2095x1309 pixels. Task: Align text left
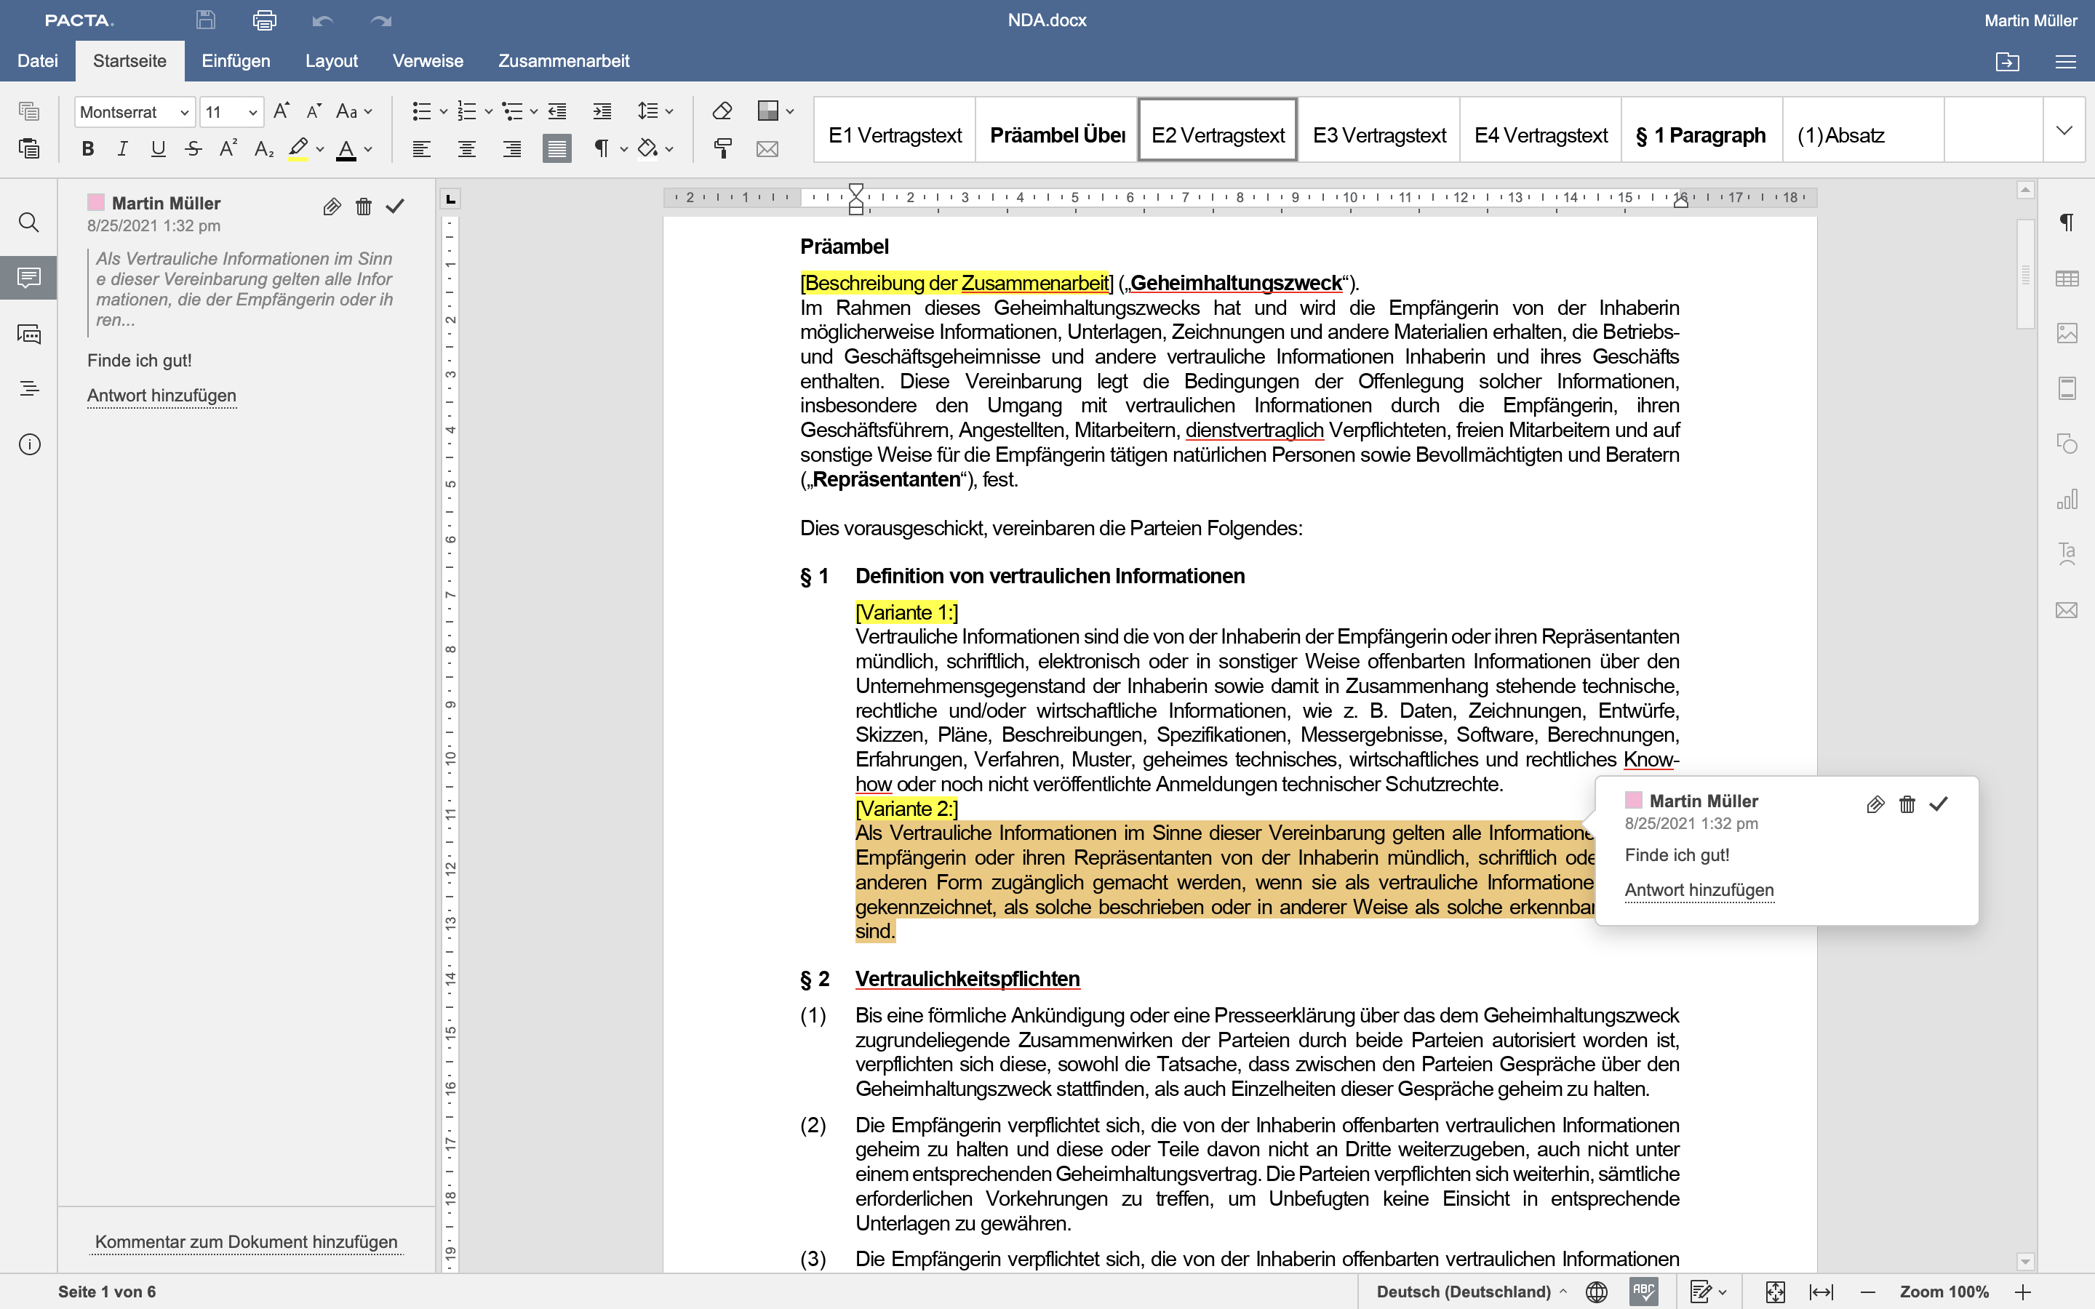pyautogui.click(x=422, y=149)
